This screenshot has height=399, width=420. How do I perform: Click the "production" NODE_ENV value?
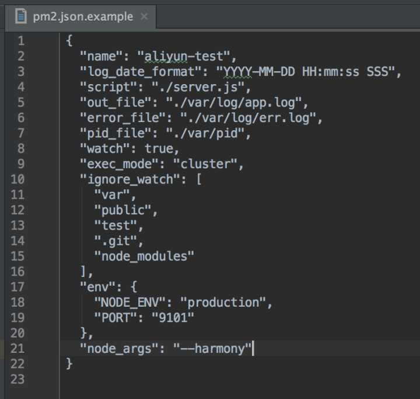click(223, 303)
